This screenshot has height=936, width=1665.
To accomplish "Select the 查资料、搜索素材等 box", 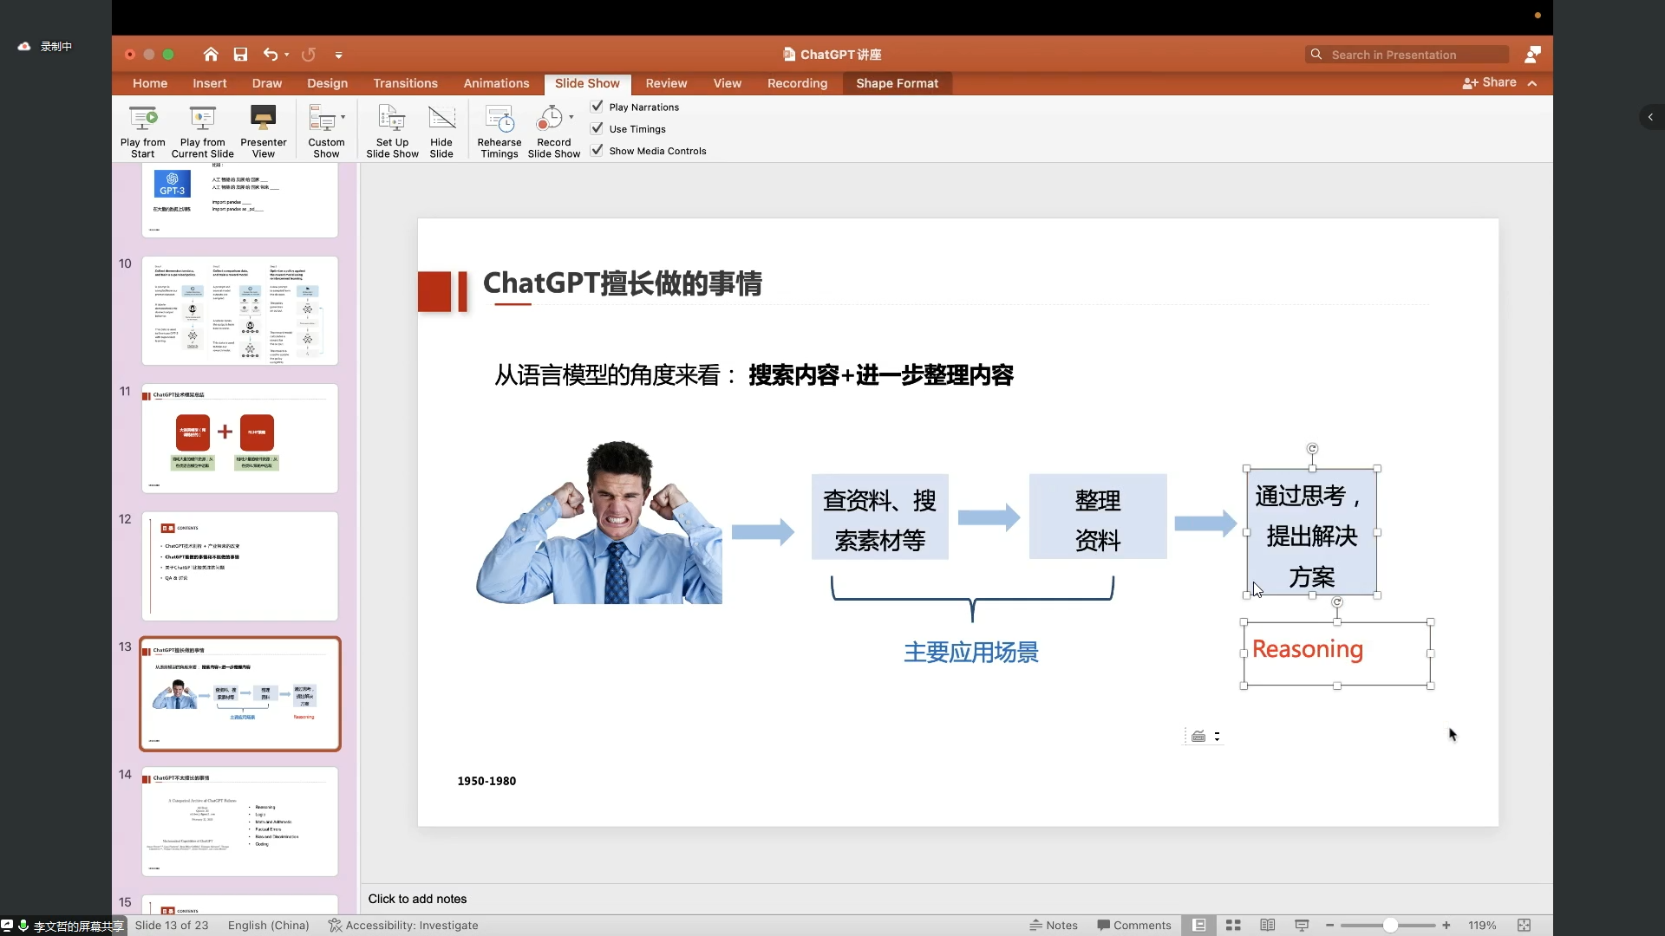I will point(879,517).
